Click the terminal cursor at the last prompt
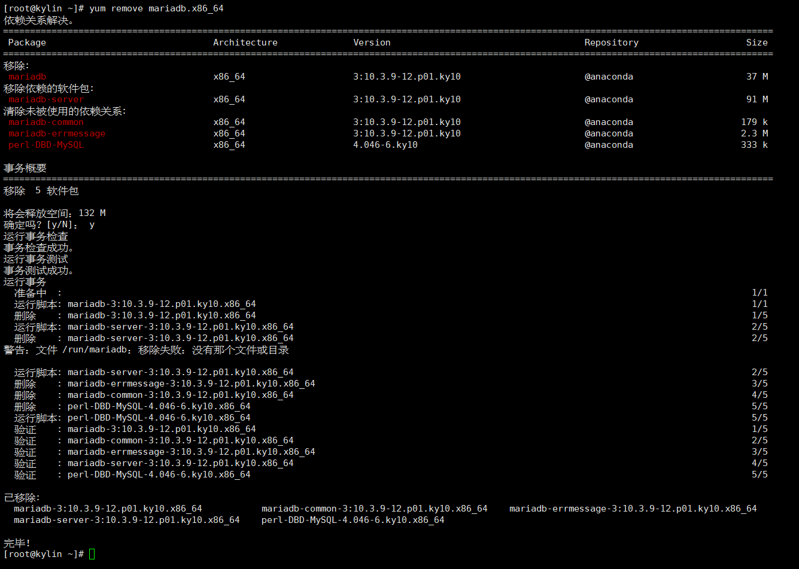The image size is (799, 569). (x=92, y=554)
